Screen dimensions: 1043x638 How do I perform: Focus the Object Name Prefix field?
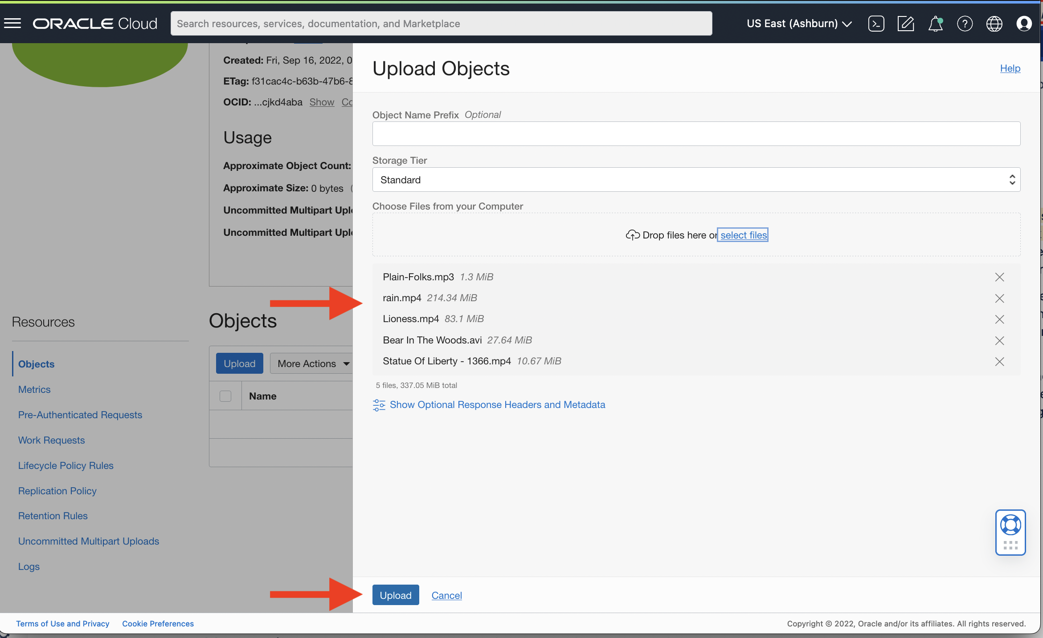click(696, 134)
